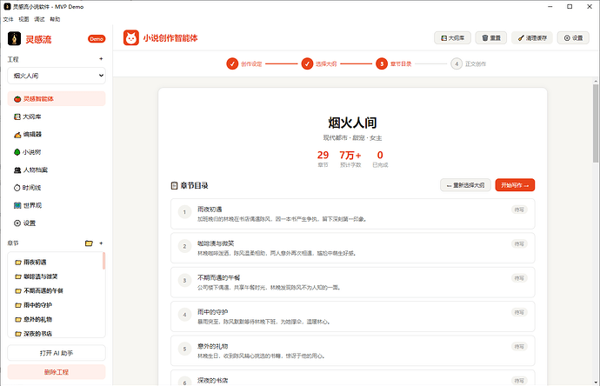Click the Demo badge beside 灵感流

[x=97, y=39]
